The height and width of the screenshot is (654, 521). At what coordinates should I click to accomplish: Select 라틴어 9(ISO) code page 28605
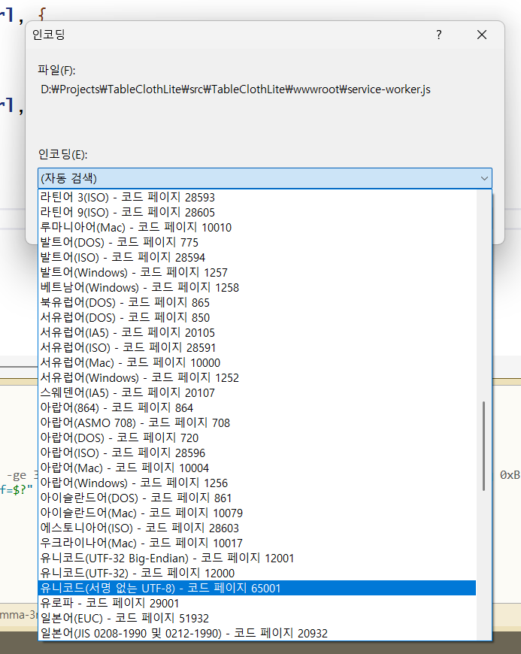(x=257, y=212)
